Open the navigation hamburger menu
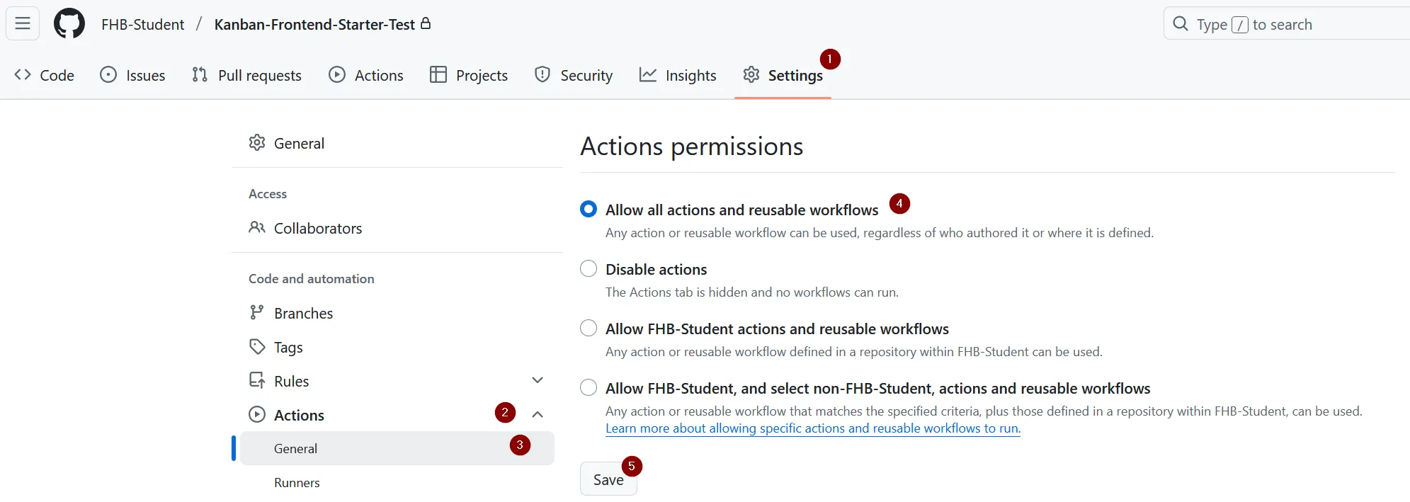 (23, 23)
